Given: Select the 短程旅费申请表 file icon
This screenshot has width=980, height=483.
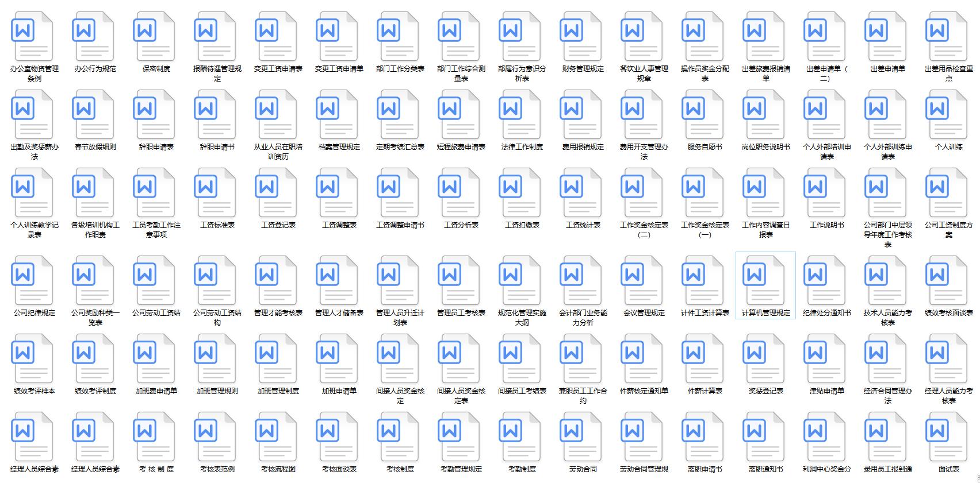Looking at the screenshot, I should [x=459, y=114].
